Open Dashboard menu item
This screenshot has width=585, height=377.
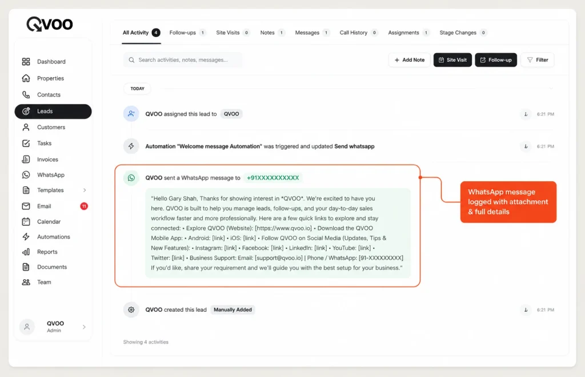point(53,62)
